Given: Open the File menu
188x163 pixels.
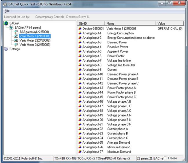Looking at the screenshot, I should [7, 11].
